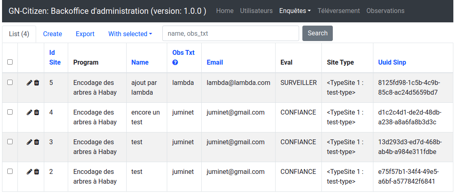Open the 'With selected' actions dropdown
The height and width of the screenshot is (193, 457).
[130, 34]
